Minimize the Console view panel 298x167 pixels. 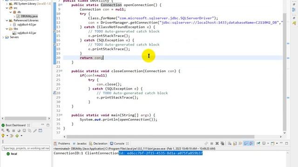(x=281, y=143)
